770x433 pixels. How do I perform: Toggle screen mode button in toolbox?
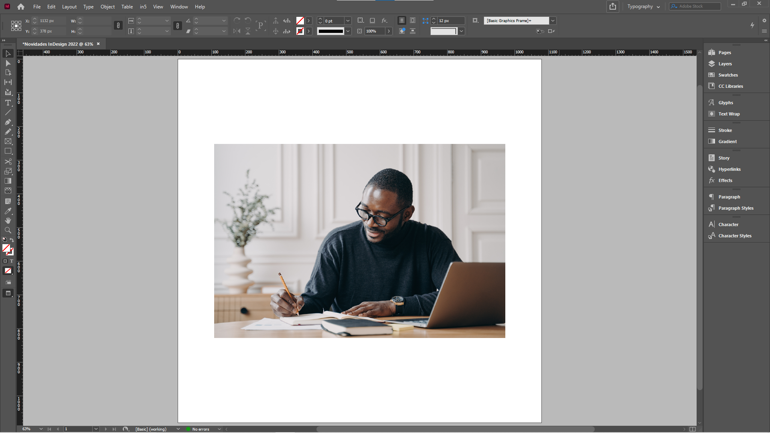8,293
